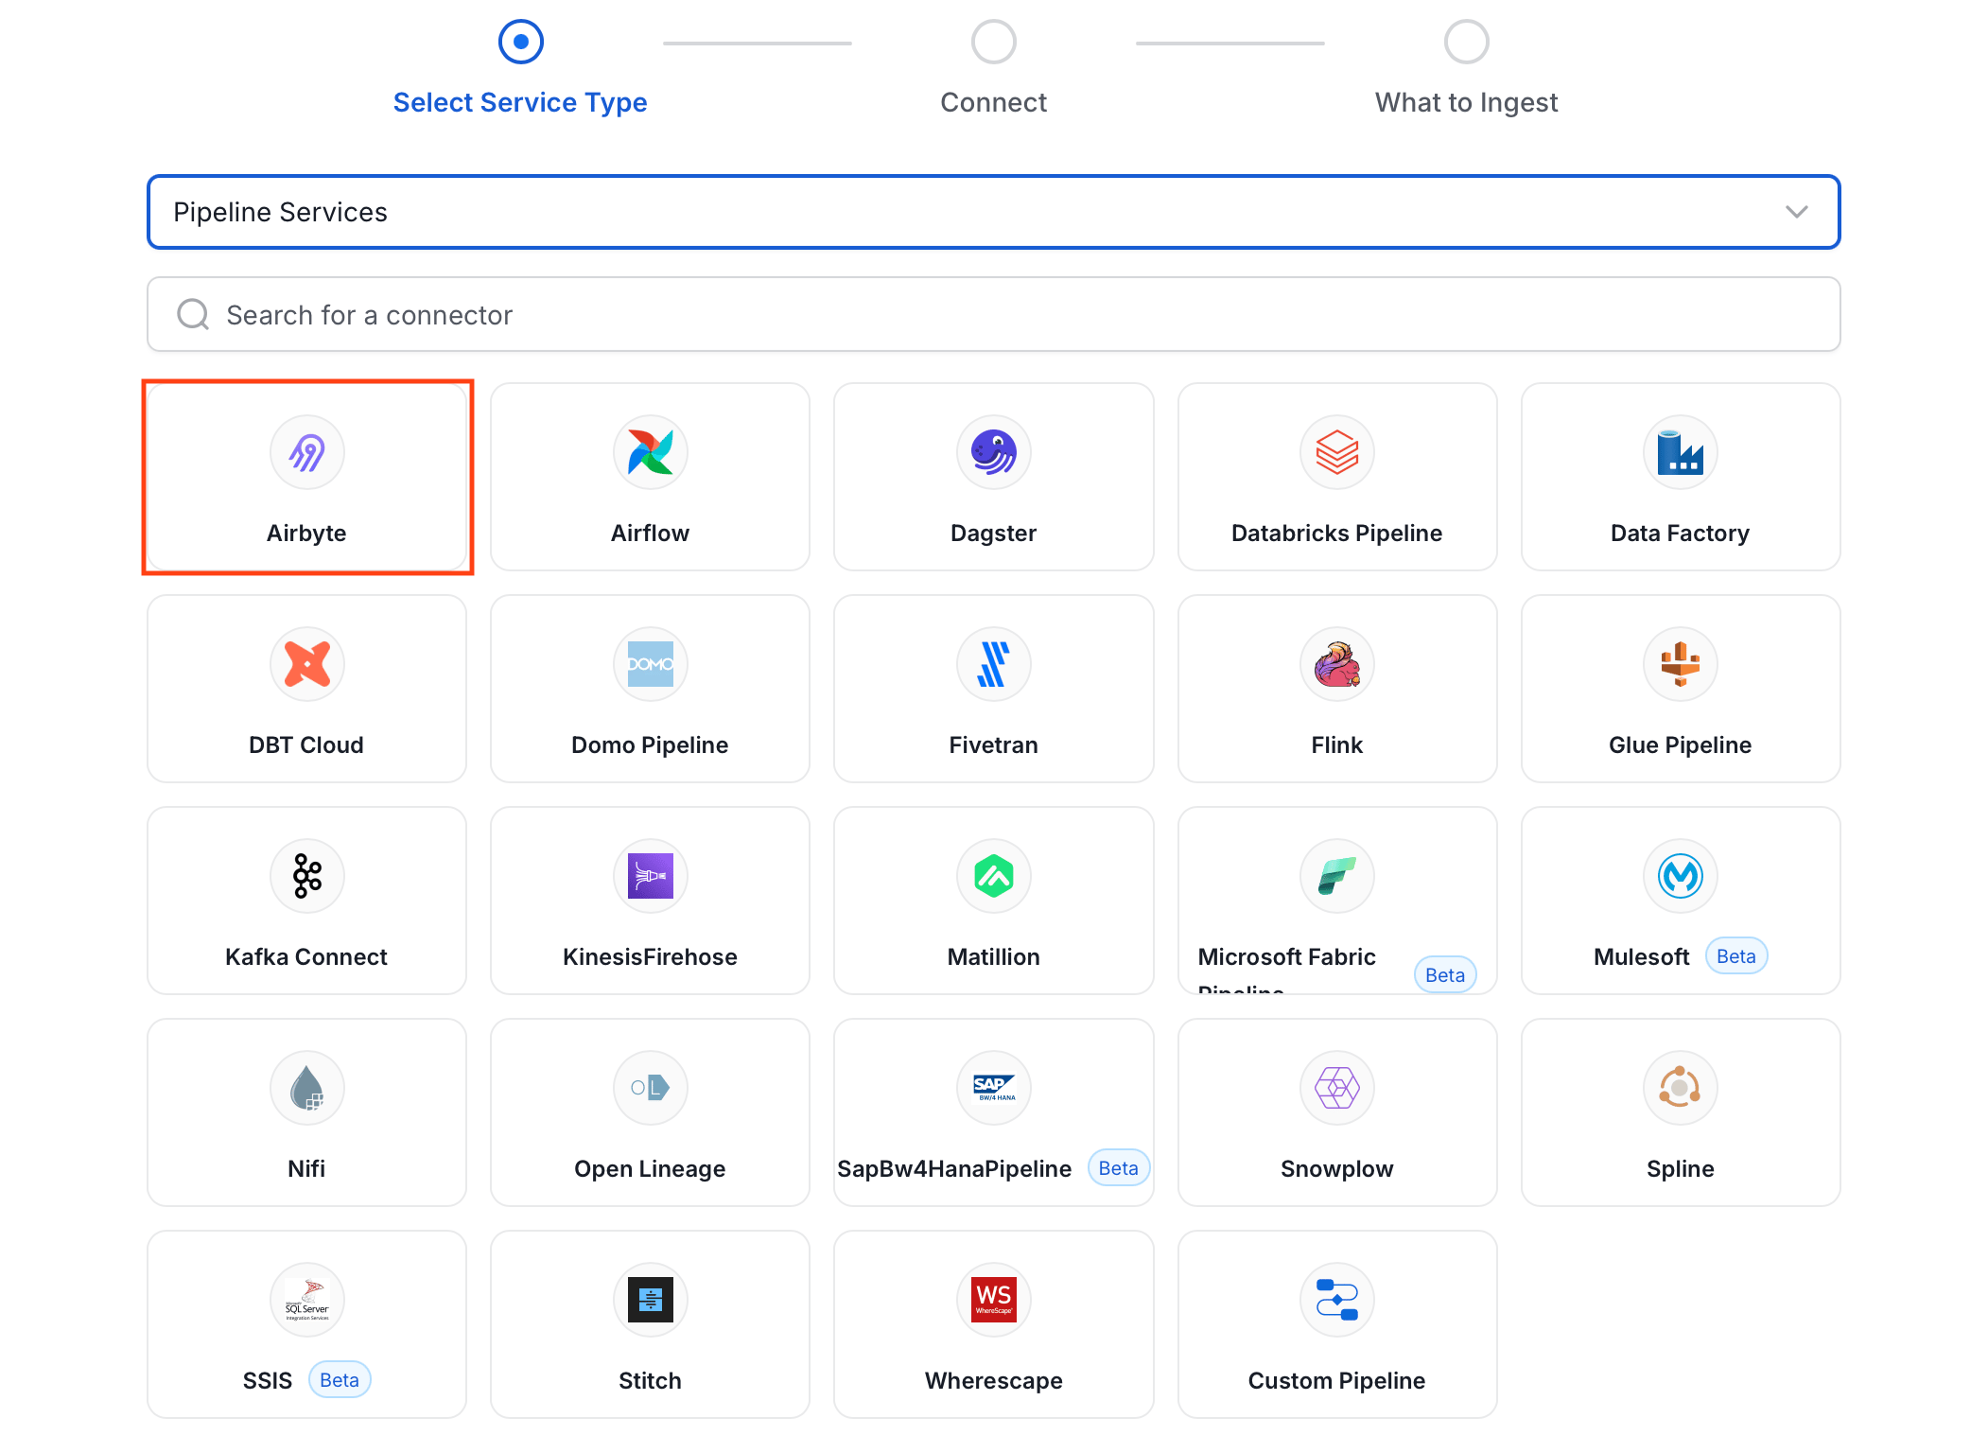Pick the Dagster octopus icon
Screen dimensions: 1988x1453
[993, 452]
